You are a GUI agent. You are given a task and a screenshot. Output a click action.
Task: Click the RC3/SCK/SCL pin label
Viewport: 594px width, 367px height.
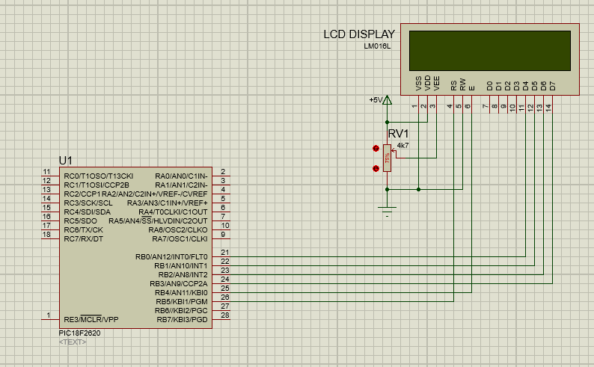(88, 203)
